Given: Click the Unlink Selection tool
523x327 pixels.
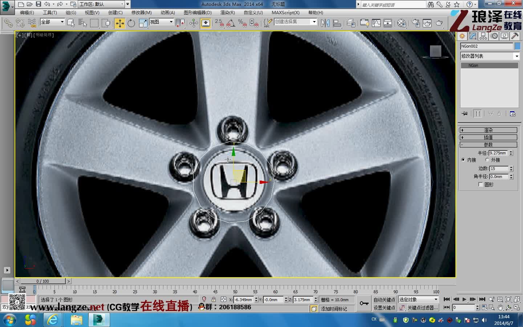Looking at the screenshot, I should 20,23.
